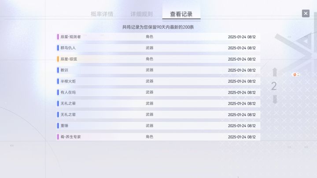The height and width of the screenshot is (178, 317).
Task: Select the 辰星-琼弦 character record
Action: (x=158, y=59)
